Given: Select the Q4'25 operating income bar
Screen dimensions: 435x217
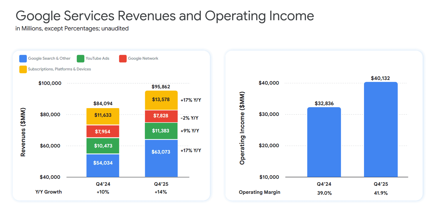Looking at the screenshot, I should coord(381,130).
